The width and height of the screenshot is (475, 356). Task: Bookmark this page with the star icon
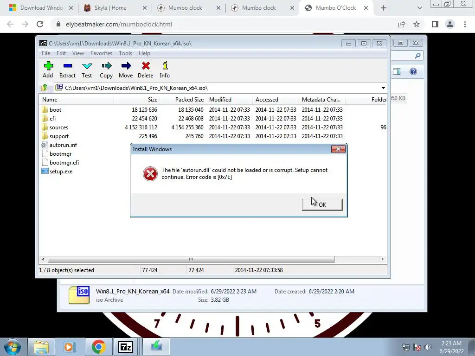click(417, 24)
